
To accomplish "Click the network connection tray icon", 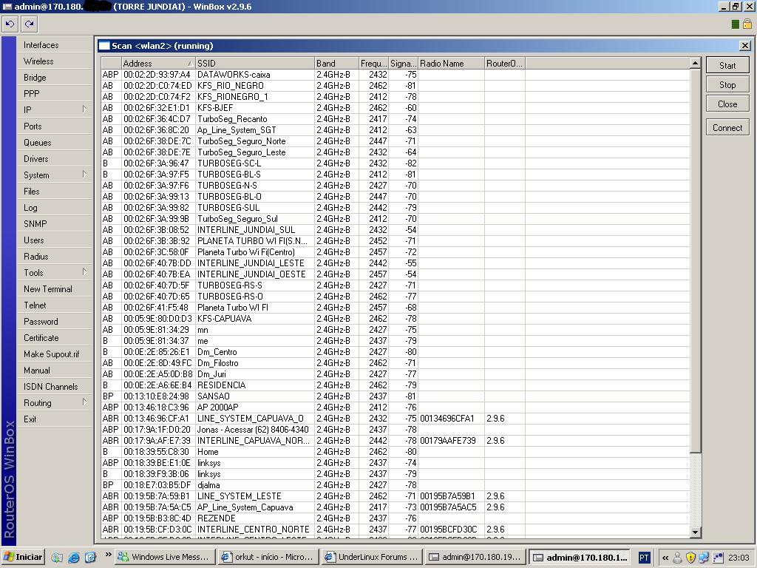I will pyautogui.click(x=704, y=558).
